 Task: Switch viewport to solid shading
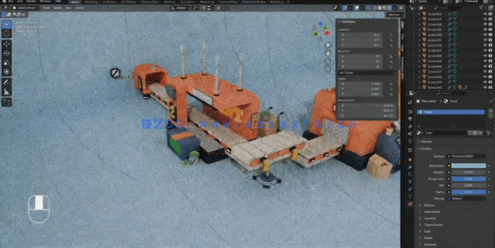[x=380, y=8]
